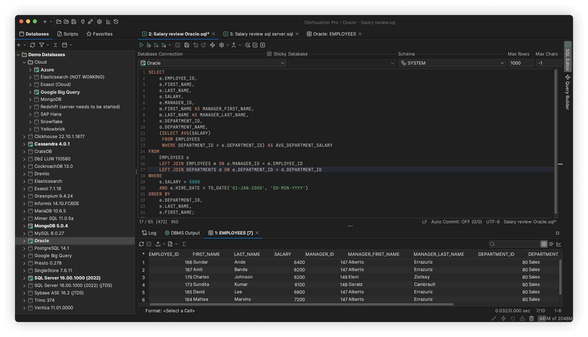Toggle the chart view in results panel
Screen dimensions: 588x337
(559, 244)
